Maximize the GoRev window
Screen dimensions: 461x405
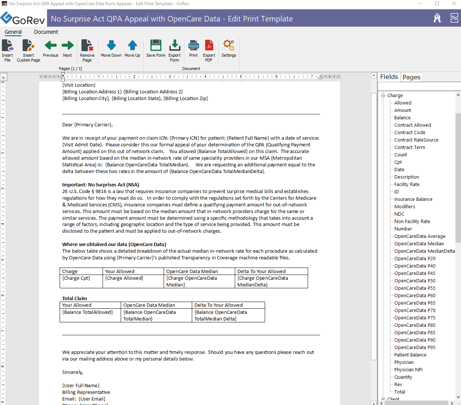[437, 4]
